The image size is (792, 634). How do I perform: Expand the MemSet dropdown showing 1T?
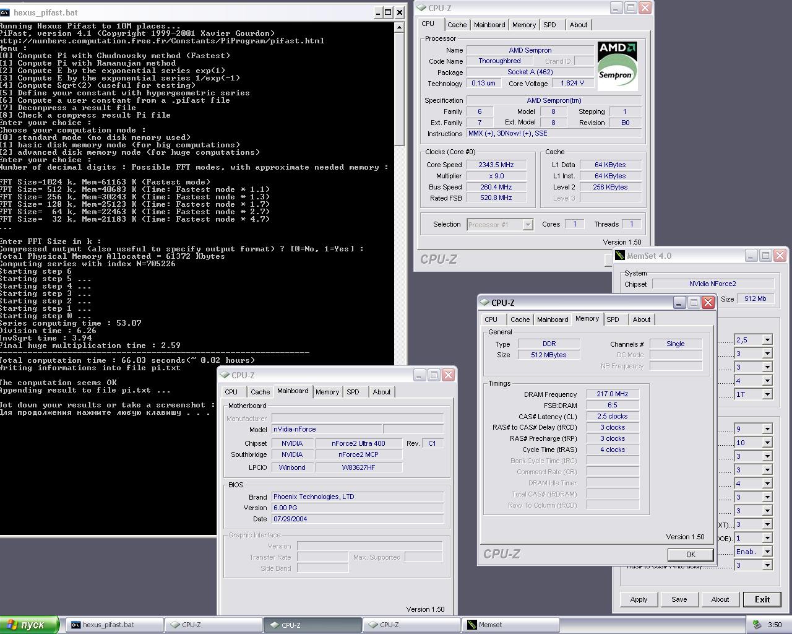click(x=767, y=394)
